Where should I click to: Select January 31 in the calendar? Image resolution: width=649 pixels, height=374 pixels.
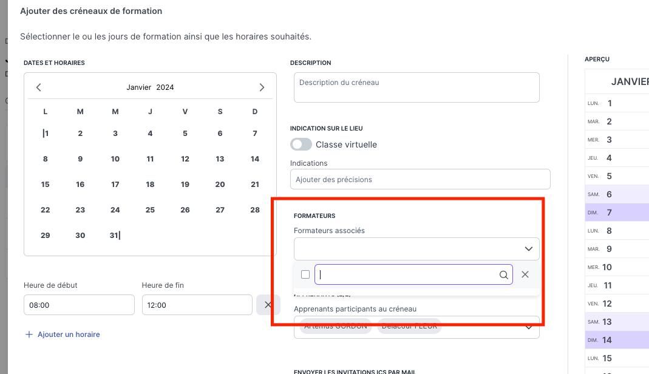point(114,236)
